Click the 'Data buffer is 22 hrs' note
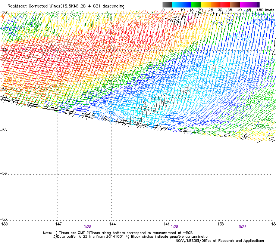 point(88,237)
